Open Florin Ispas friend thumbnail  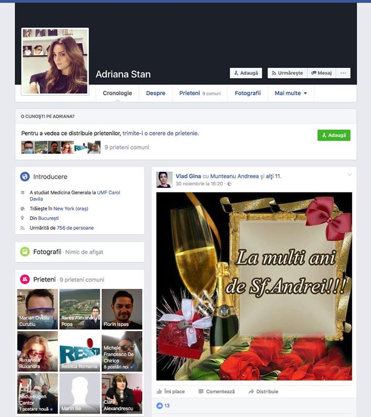point(122,309)
